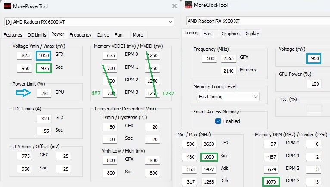Click the empty TDC (%) field
330x187 pixels.
(314, 109)
